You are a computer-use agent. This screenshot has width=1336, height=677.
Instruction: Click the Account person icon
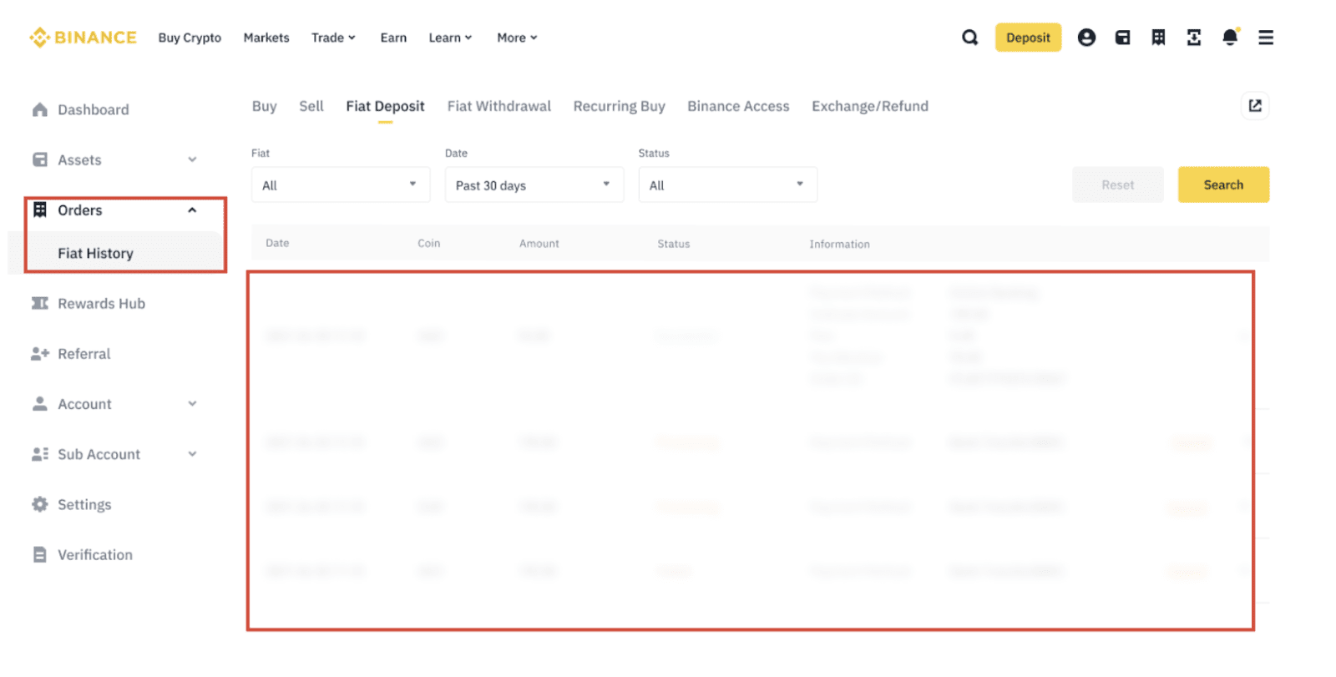(x=39, y=404)
